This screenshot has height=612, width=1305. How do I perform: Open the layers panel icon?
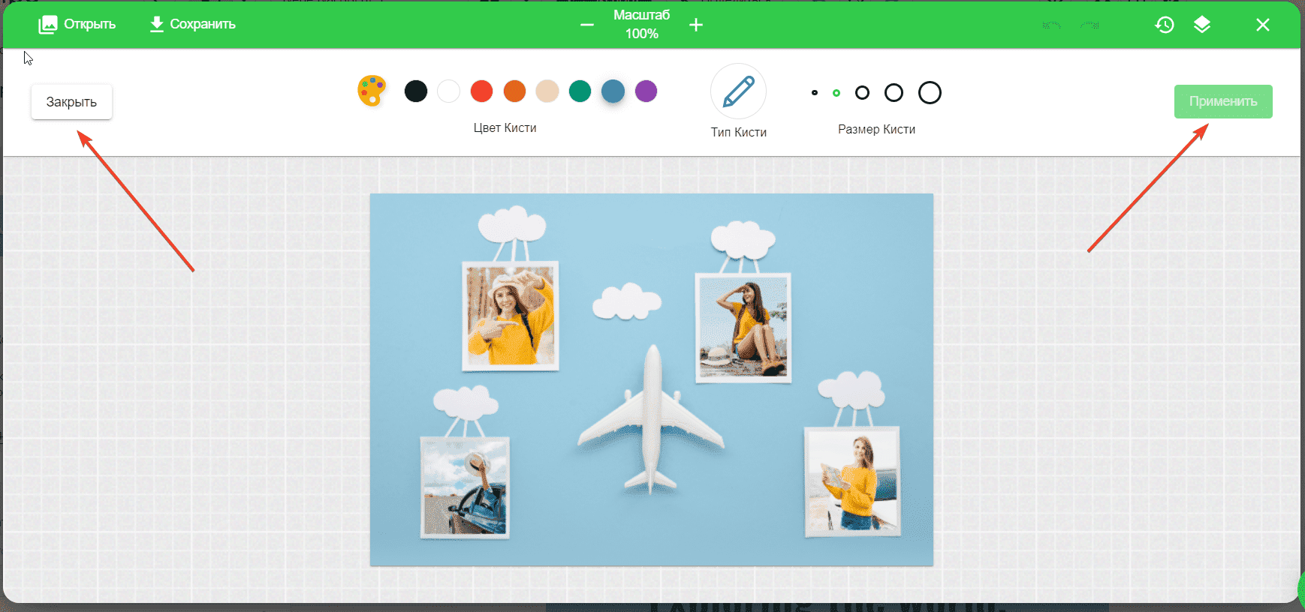1202,25
